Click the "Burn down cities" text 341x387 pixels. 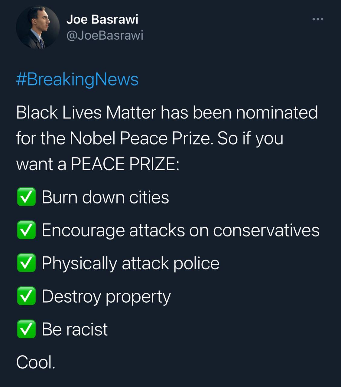[105, 197]
